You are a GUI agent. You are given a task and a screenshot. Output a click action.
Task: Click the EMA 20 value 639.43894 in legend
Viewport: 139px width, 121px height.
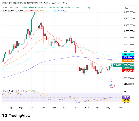coord(29,11)
